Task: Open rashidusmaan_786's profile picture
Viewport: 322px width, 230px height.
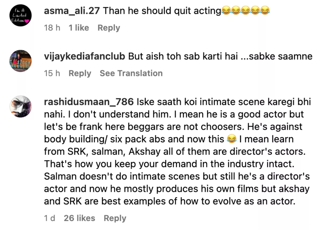Action: [20, 106]
